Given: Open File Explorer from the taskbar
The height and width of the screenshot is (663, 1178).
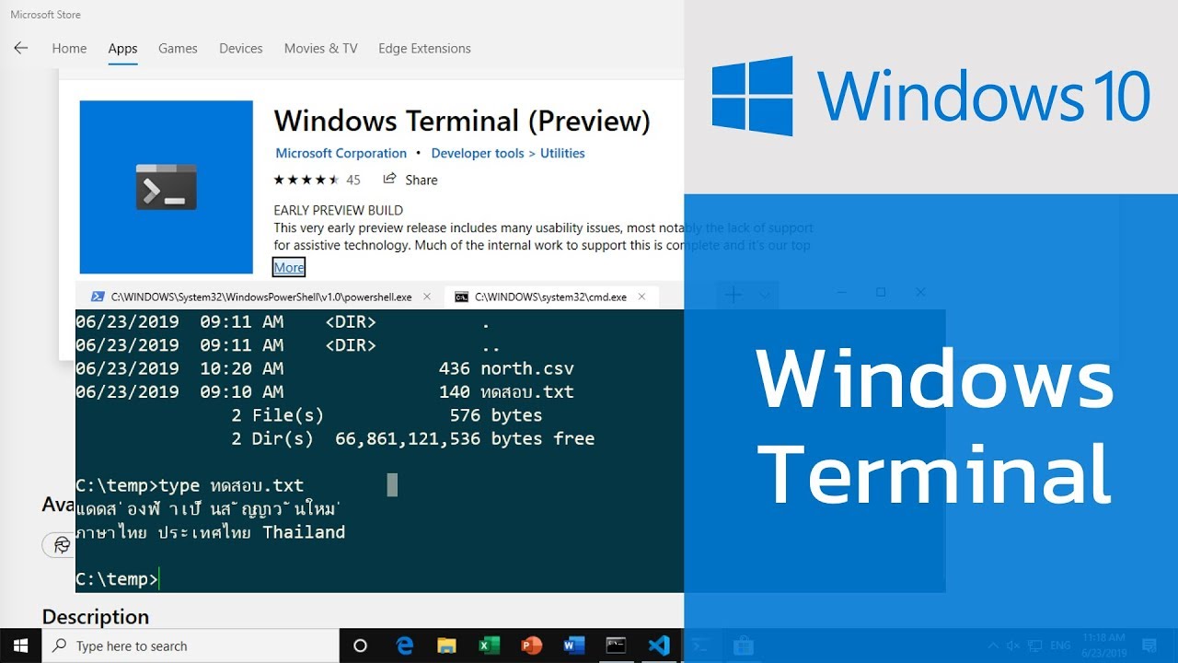Looking at the screenshot, I should [x=446, y=646].
